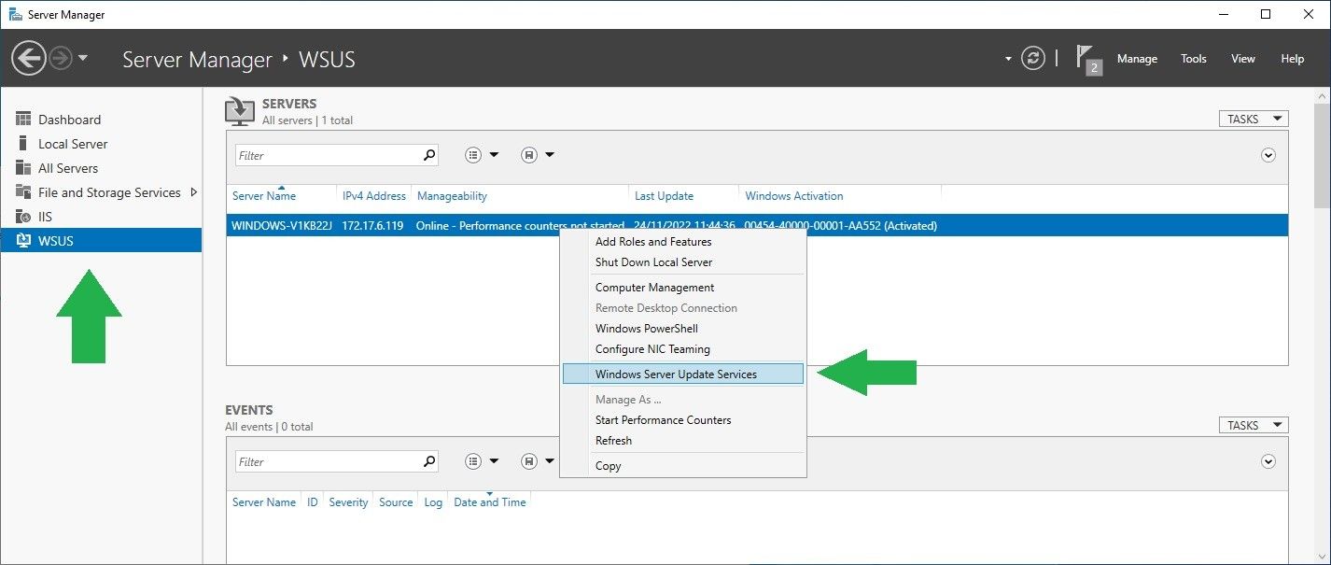1331x565 pixels.
Task: Click the All Servers icon
Action: coord(23,168)
